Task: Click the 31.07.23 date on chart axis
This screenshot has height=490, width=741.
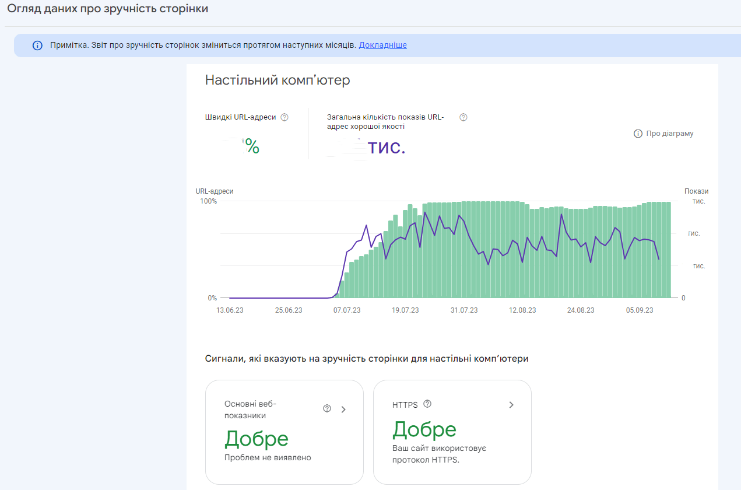Action: 464,310
